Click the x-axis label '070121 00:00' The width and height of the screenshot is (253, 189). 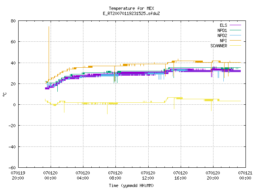click(x=245, y=176)
